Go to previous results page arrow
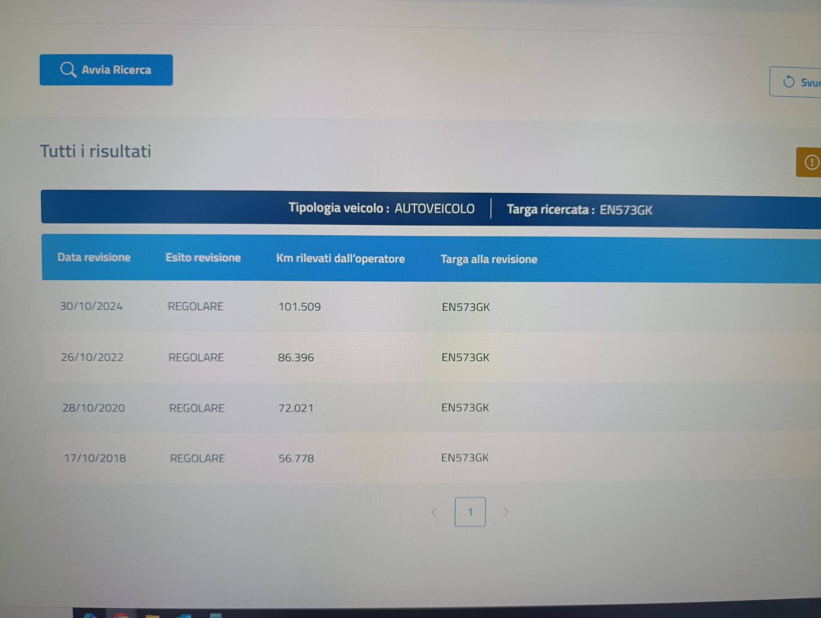821x618 pixels. tap(434, 512)
